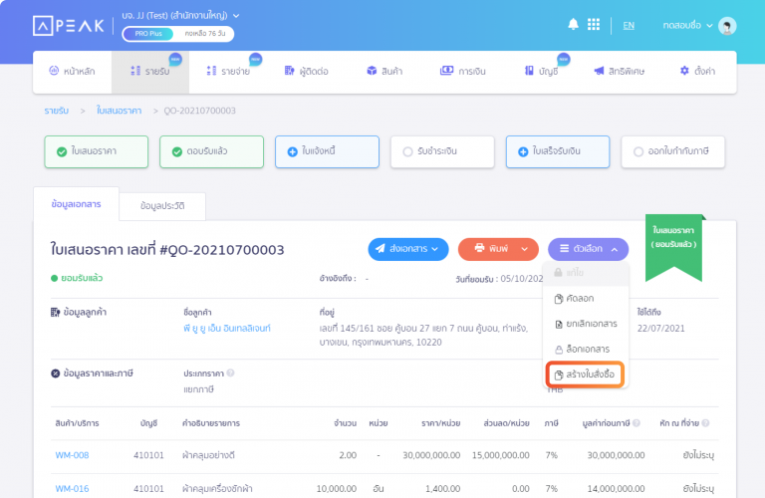Viewport: 765px width, 498px height.
Task: Open the apps grid icon
Action: (x=594, y=25)
